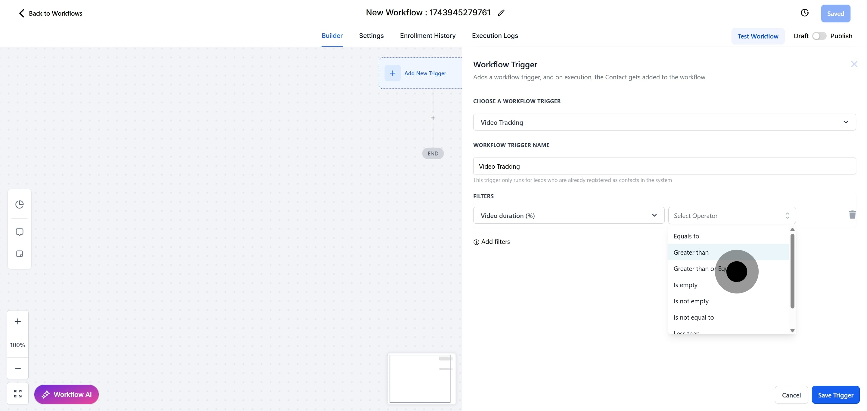Select the END node on the canvas

pyautogui.click(x=433, y=153)
